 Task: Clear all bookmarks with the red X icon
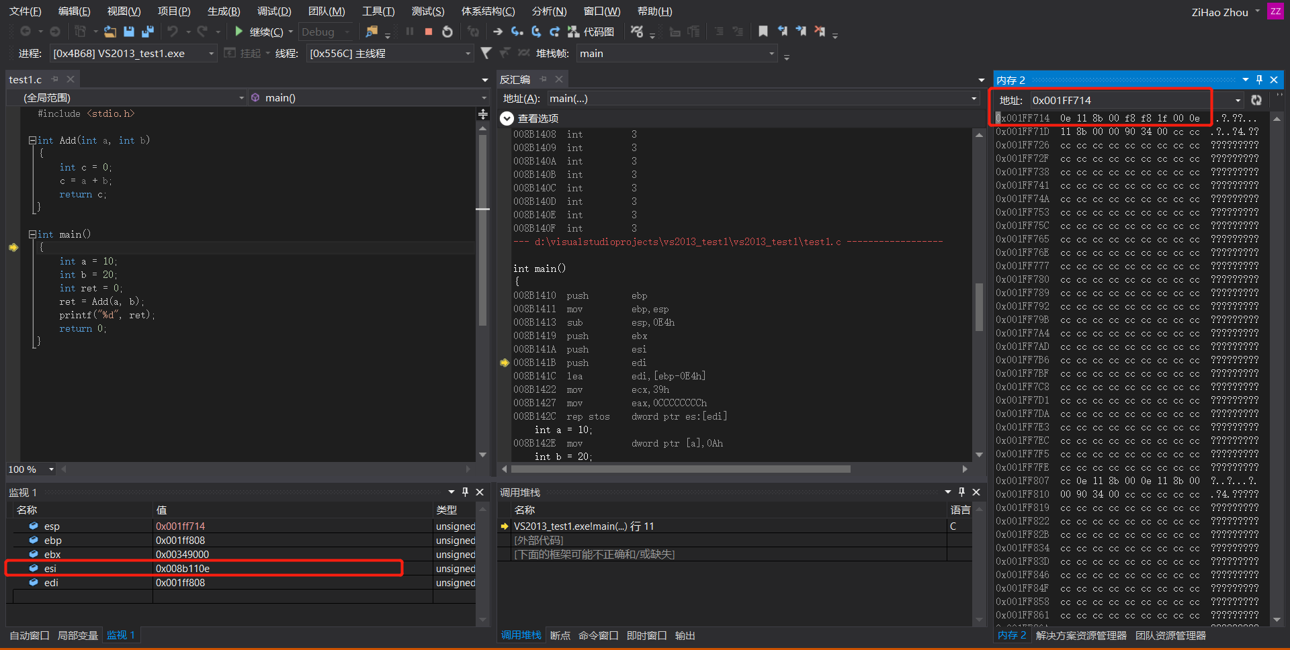[820, 32]
